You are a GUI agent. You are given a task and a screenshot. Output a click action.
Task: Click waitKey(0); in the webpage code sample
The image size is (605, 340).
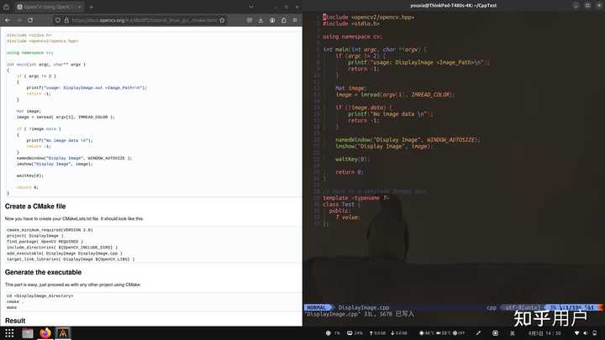coord(30,175)
